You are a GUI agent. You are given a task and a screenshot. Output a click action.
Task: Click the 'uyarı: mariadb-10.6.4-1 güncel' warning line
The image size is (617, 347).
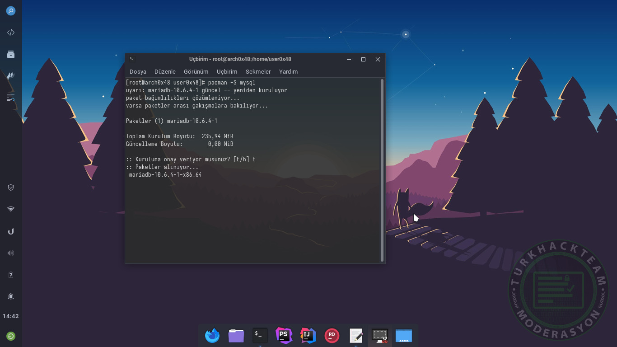[206, 90]
